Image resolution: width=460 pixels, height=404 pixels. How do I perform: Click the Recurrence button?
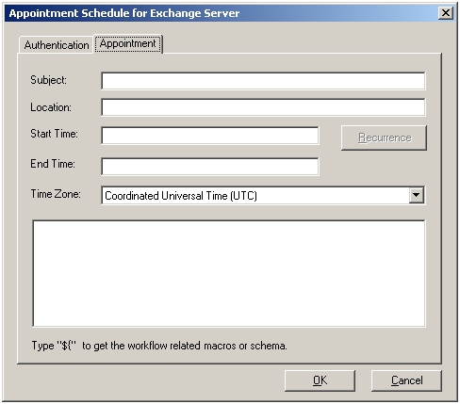tap(384, 137)
